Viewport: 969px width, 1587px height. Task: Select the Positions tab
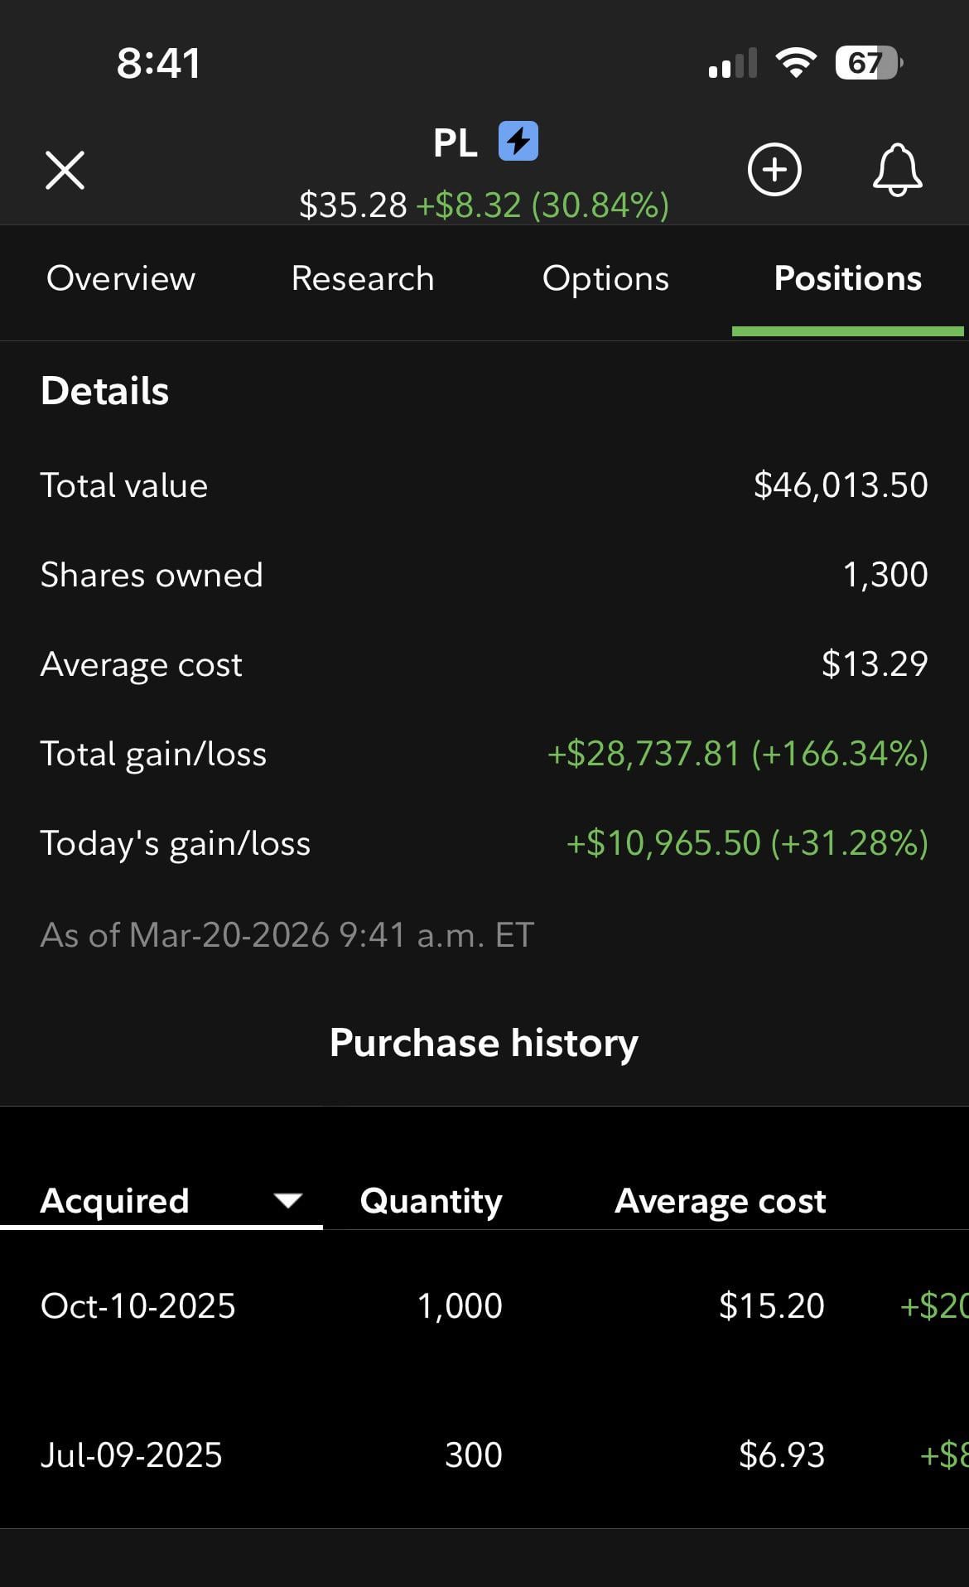(x=847, y=278)
